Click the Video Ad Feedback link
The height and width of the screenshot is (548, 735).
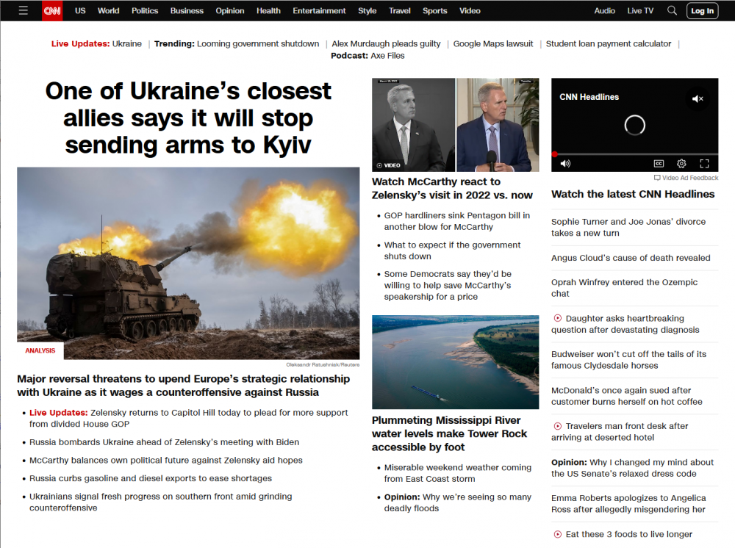point(689,178)
